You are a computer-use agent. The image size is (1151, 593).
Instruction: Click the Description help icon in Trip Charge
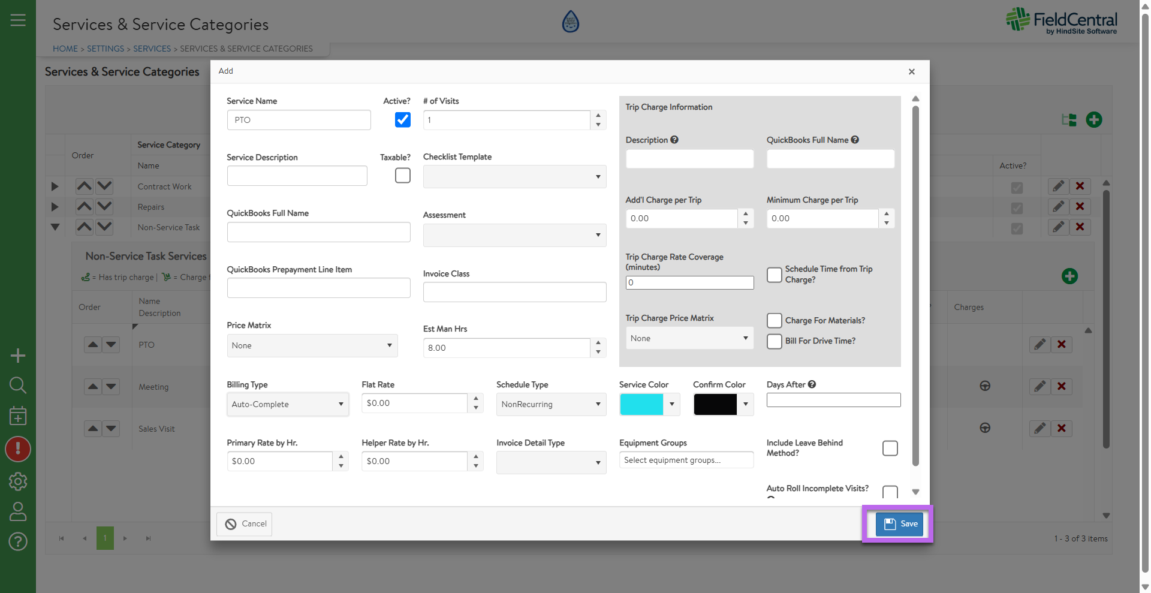674,140
